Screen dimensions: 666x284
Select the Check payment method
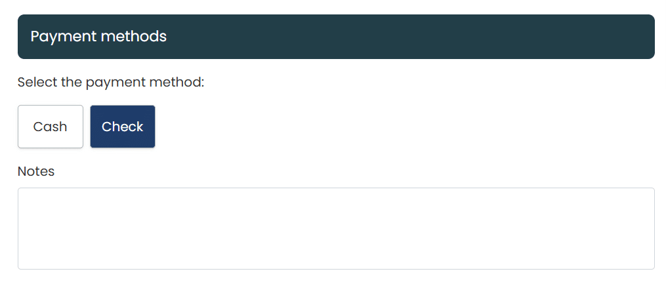click(x=123, y=127)
